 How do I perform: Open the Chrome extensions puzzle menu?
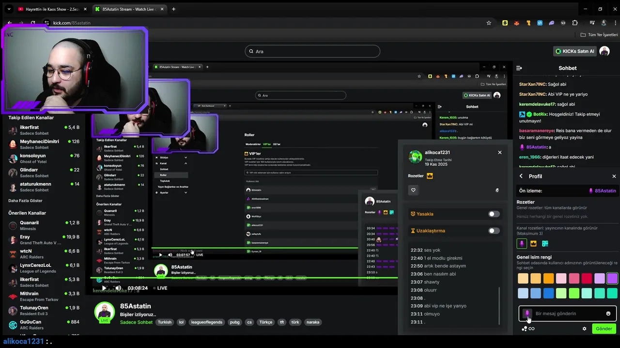(575, 23)
